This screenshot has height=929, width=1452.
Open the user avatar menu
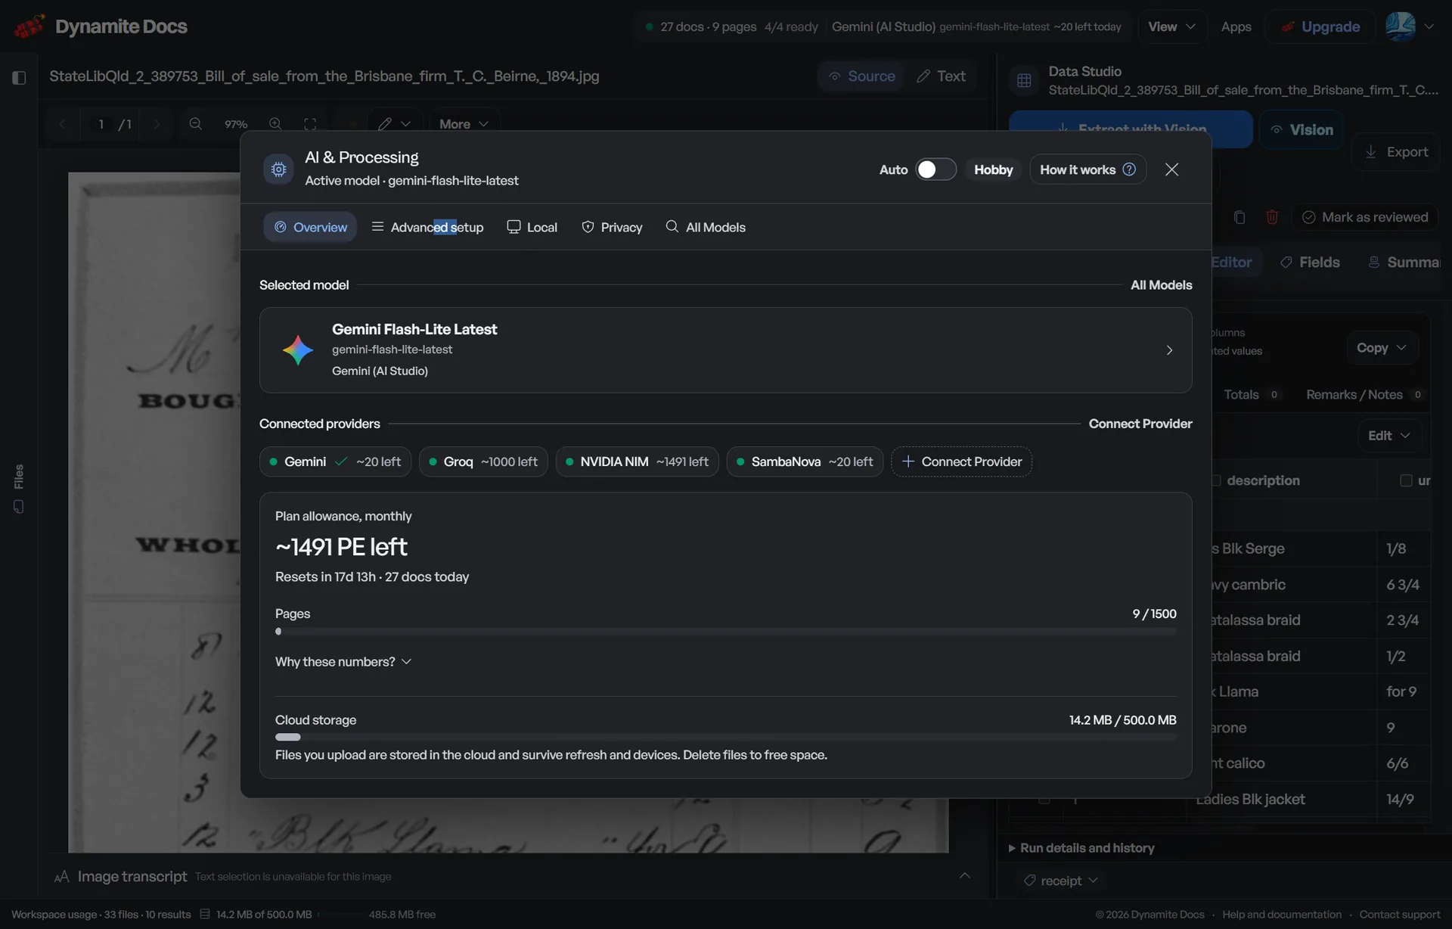click(1410, 26)
